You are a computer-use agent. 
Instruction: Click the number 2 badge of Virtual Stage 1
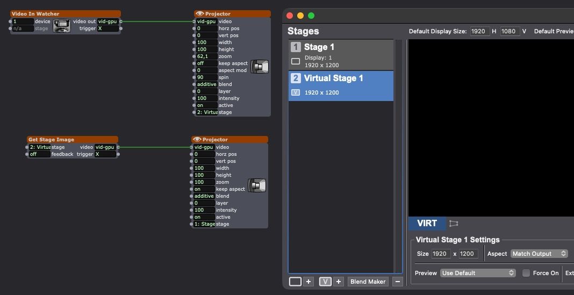[x=296, y=78]
